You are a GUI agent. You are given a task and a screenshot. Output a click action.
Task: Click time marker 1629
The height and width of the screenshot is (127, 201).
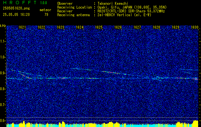pos(176,27)
